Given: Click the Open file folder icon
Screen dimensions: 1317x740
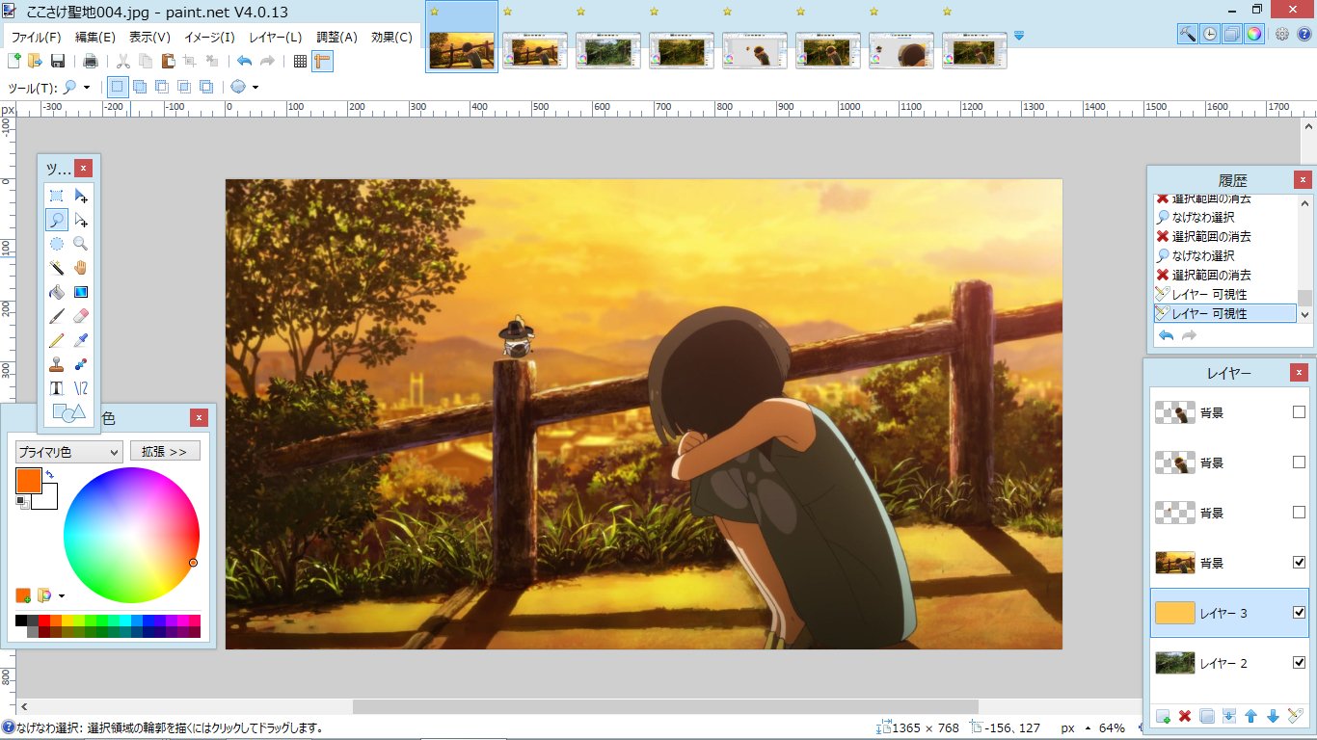Looking at the screenshot, I should (x=36, y=62).
